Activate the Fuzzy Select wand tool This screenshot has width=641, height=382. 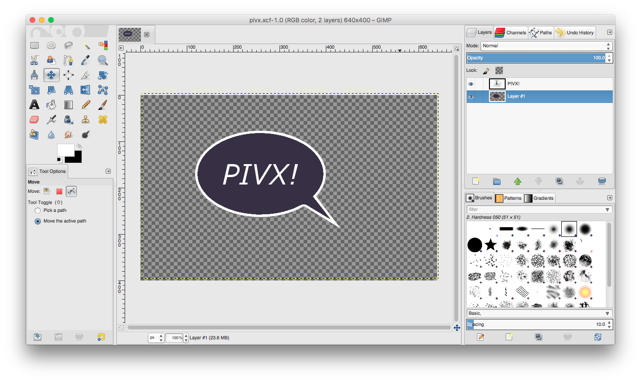[x=86, y=45]
